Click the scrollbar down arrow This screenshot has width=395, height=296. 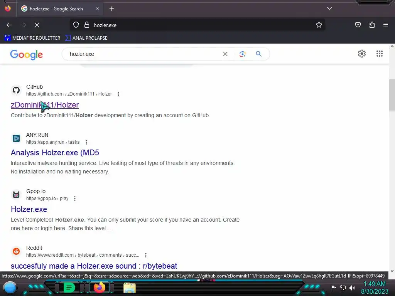coord(392,271)
